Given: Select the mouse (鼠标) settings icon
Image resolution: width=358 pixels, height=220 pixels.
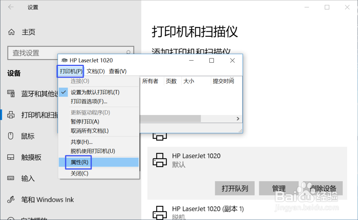Looking at the screenshot, I should pos(11,136).
